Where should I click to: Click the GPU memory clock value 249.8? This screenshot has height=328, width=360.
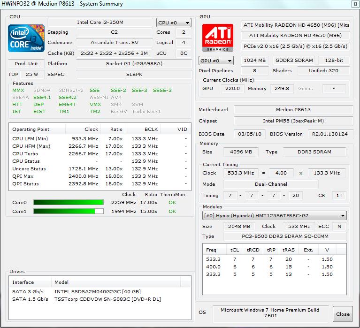(282, 89)
